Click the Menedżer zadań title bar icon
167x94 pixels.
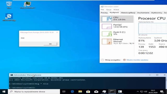point(102,7)
